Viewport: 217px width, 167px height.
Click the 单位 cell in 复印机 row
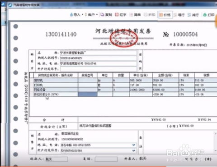pyautogui.click(x=105, y=80)
